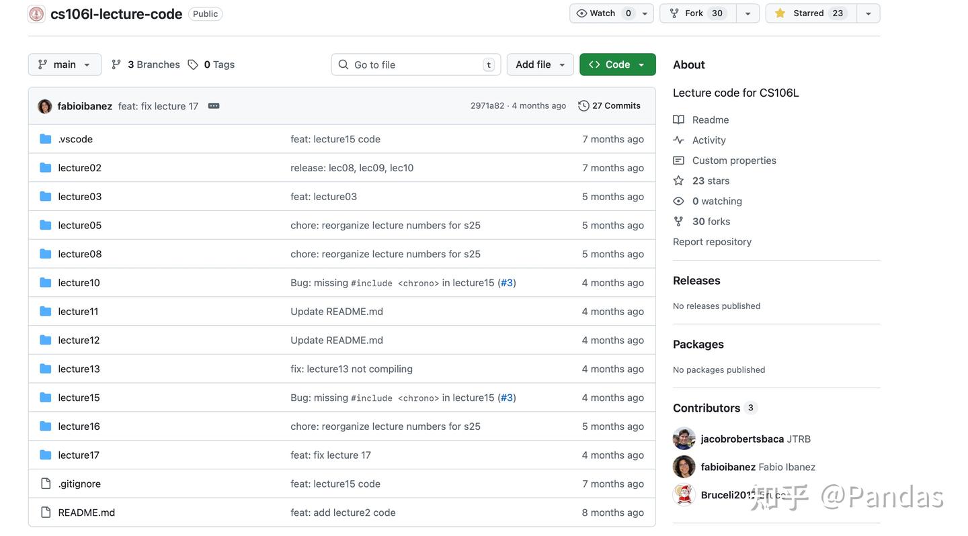Expand the Add file dropdown

coord(540,64)
